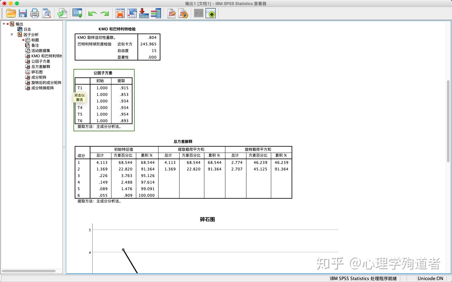Click T6 extraction value .893
Image resolution: width=452 pixels, height=282 pixels.
[x=124, y=121]
